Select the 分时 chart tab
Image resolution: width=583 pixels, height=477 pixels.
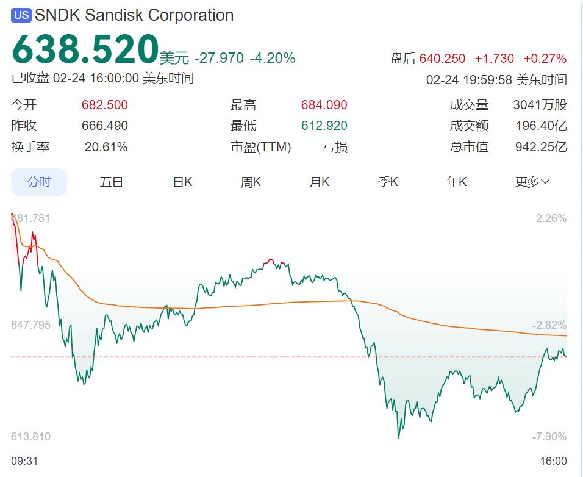pos(39,182)
